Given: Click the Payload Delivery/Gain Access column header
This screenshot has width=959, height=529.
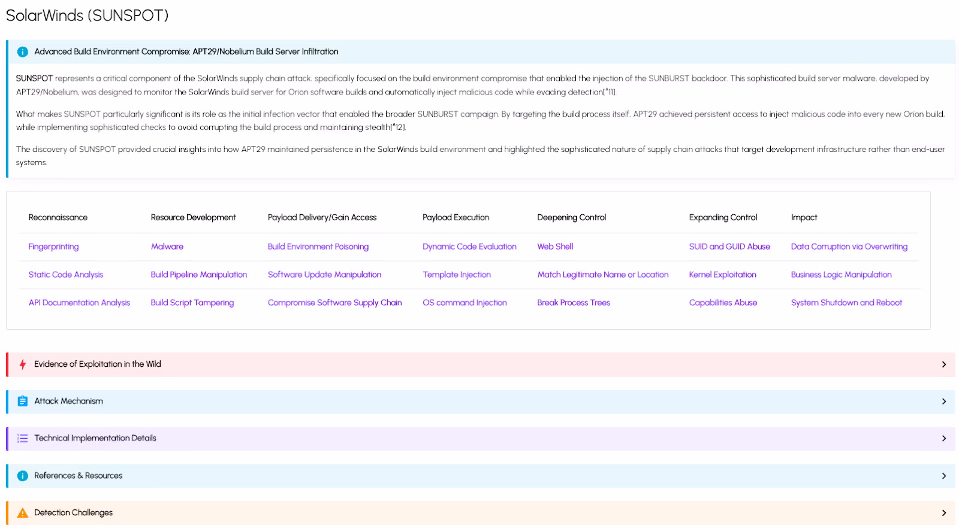Looking at the screenshot, I should (322, 218).
